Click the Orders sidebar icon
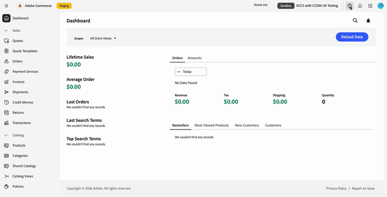Image resolution: width=387 pixels, height=197 pixels. point(6,61)
